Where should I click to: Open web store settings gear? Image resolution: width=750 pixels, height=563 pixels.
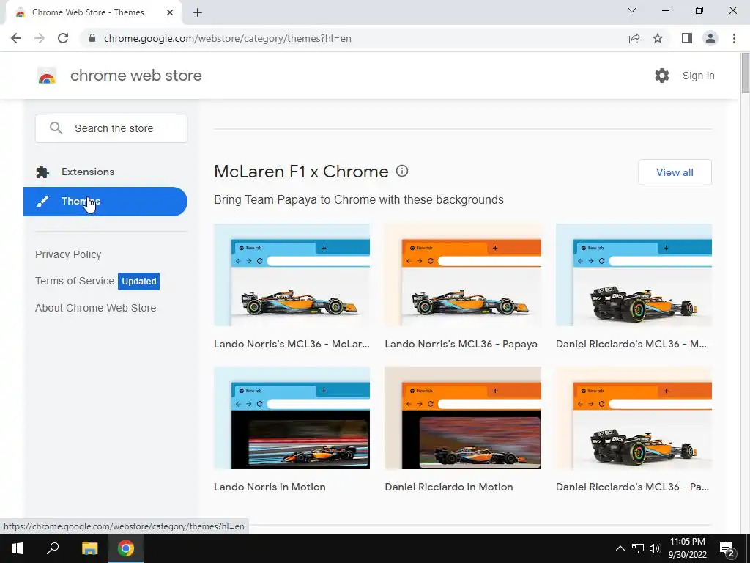(x=662, y=76)
